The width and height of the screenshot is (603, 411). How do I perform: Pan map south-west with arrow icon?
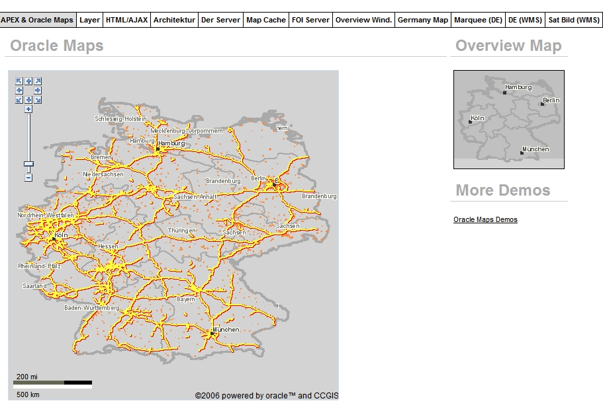point(19,100)
